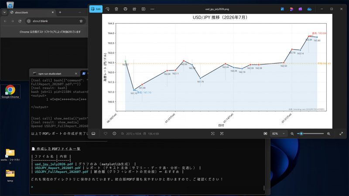The height and width of the screenshot is (196, 349).
Task: Click the OneDrive cloud icon in Photos
Action: [x=309, y=9]
